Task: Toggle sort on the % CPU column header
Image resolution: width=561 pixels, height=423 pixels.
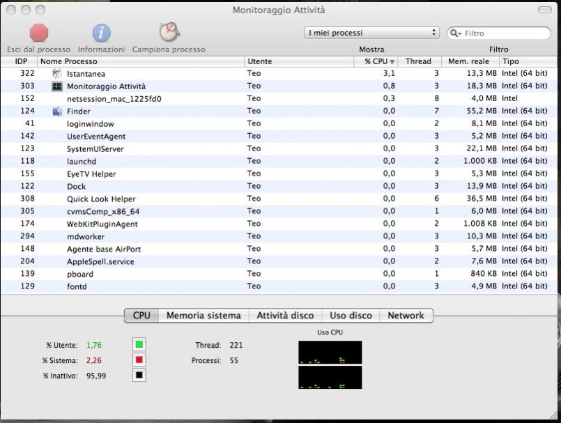Action: click(376, 61)
